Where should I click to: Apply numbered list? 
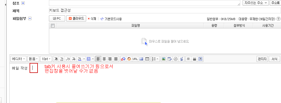[x=154, y=59]
